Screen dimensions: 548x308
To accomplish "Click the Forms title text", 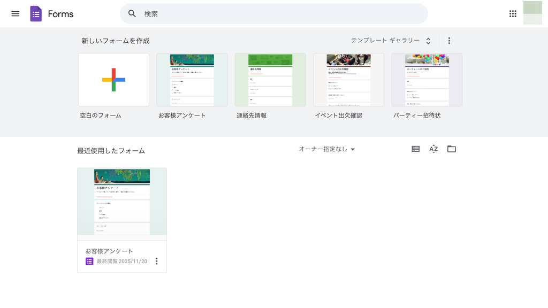I will click(60, 14).
